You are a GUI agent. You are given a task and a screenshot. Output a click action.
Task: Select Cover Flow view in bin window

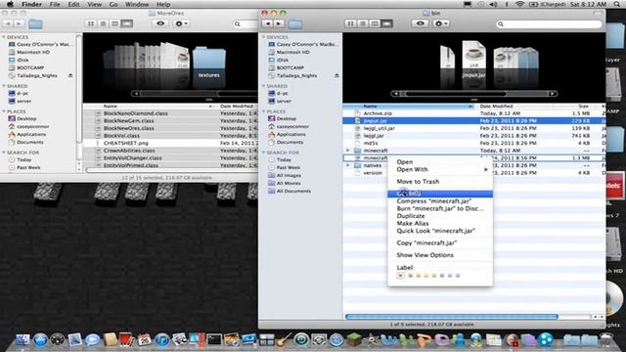click(387, 23)
